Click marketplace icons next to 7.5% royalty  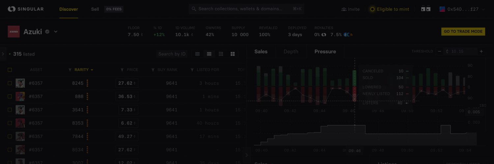point(348,34)
